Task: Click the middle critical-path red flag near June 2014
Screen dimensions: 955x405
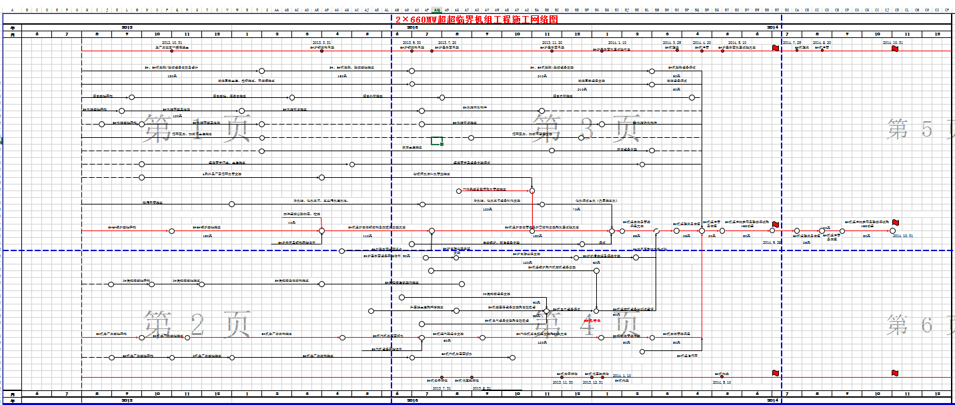Action: 775,225
